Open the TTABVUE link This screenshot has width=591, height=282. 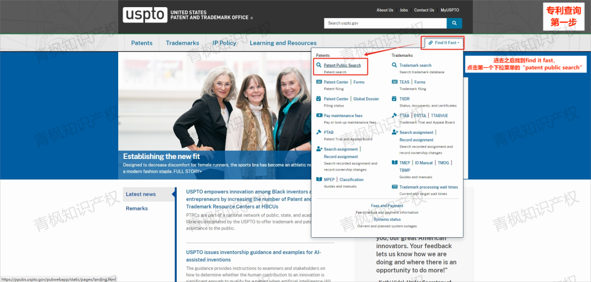coord(439,115)
